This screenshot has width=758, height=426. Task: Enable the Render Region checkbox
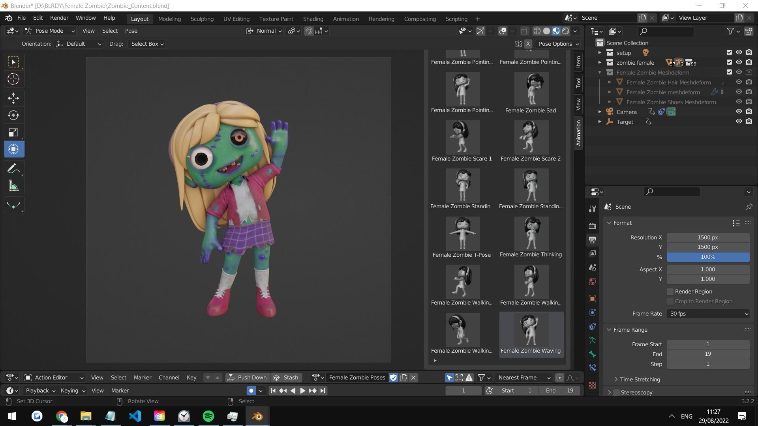tap(670, 291)
